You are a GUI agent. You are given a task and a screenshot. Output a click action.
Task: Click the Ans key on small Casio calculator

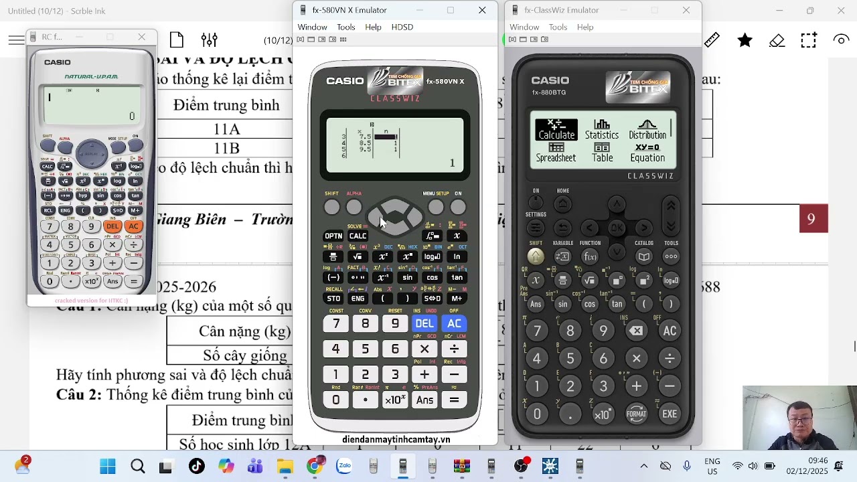tap(112, 281)
